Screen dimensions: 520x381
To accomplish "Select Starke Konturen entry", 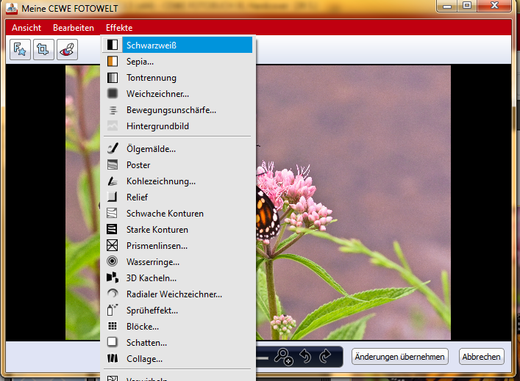I will [x=177, y=229].
